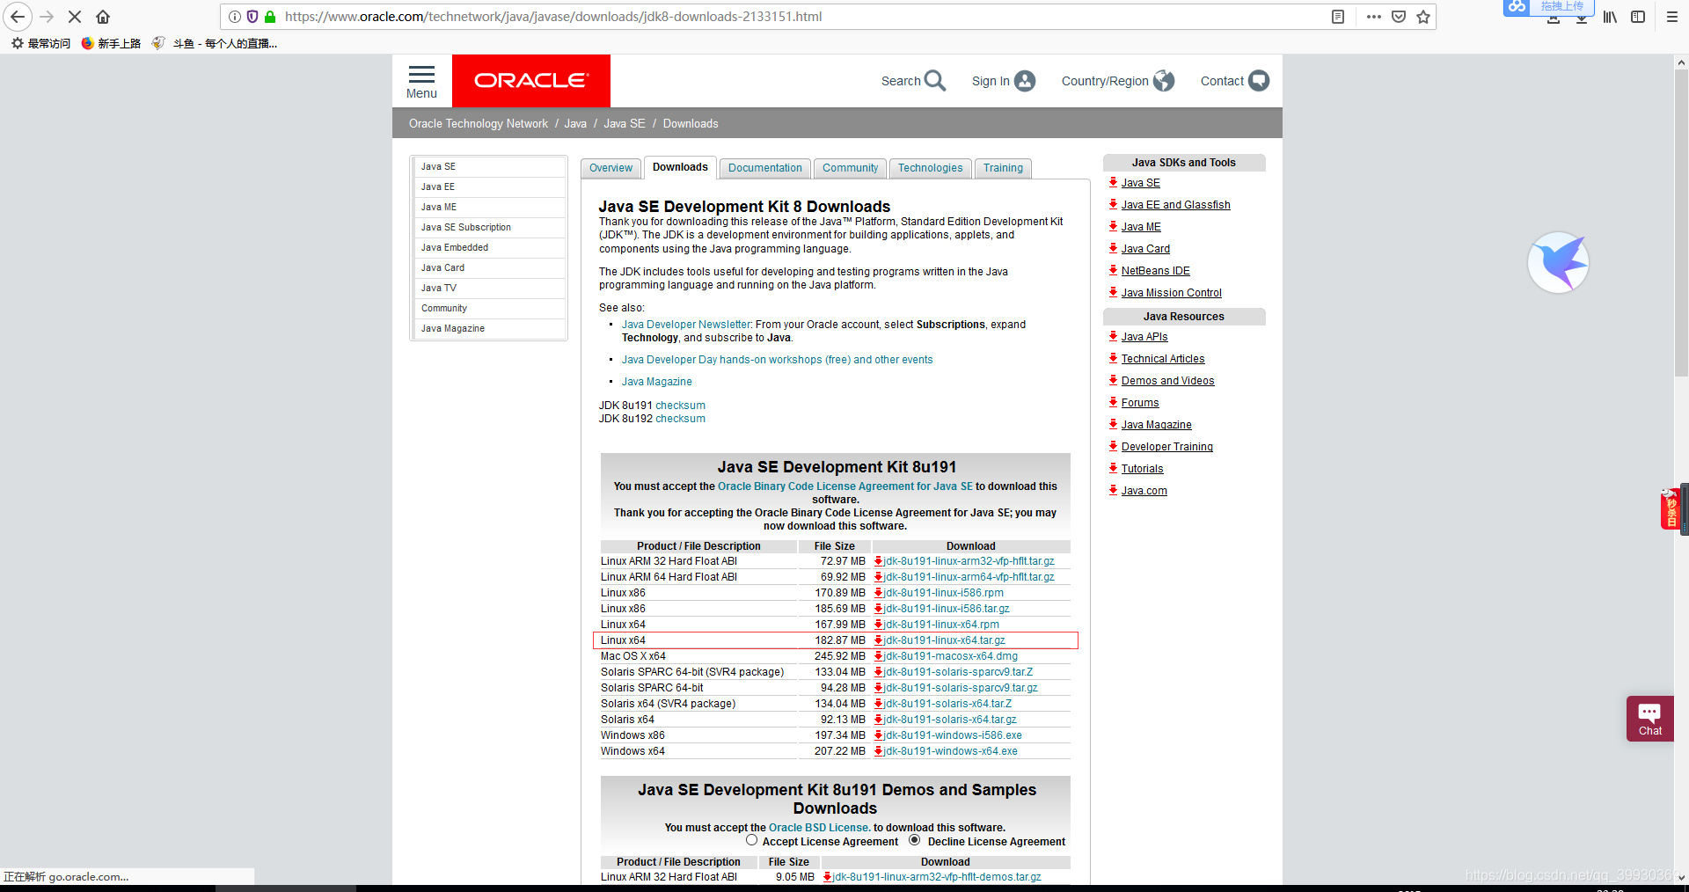Switch to the Community tab
This screenshot has width=1689, height=892.
tap(850, 168)
